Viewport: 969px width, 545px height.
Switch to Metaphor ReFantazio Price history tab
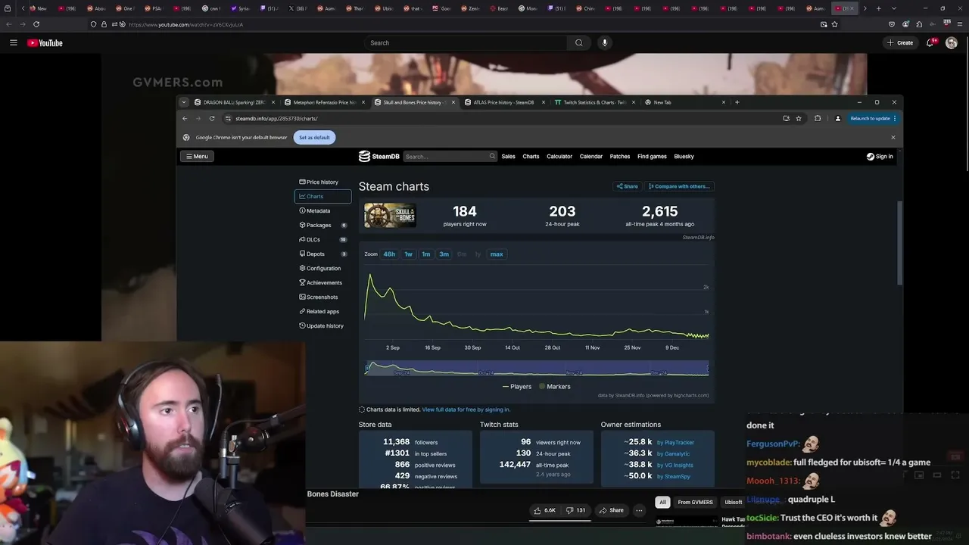pos(325,102)
